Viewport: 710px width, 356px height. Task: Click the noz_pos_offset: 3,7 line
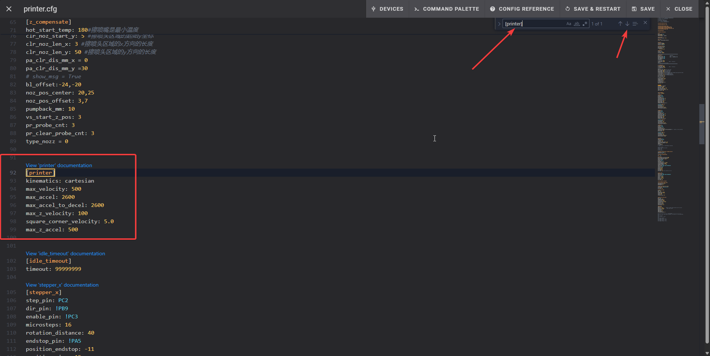pyautogui.click(x=57, y=101)
